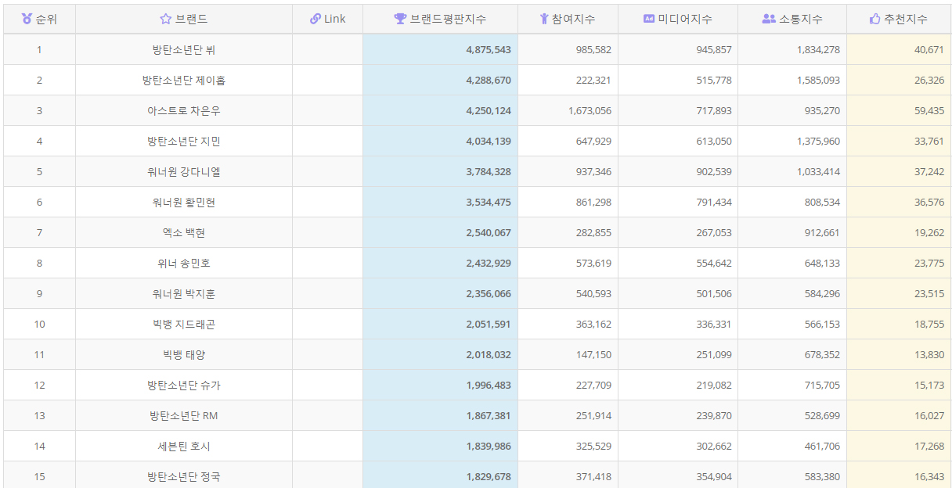952x488 pixels.
Task: Click brand name 세븐틴 호시
Action: tap(184, 446)
